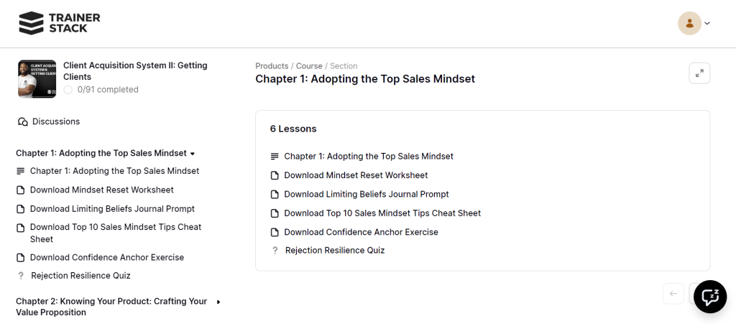Select Download Confidence Anchor Exercise in main list
Viewport: 736px width, 324px height.
point(361,232)
